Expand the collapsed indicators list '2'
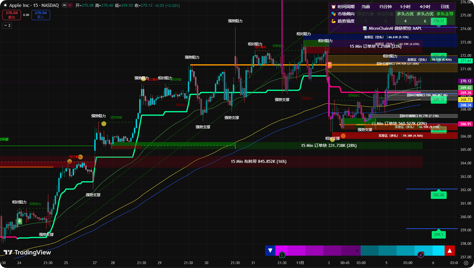 click(x=7, y=26)
